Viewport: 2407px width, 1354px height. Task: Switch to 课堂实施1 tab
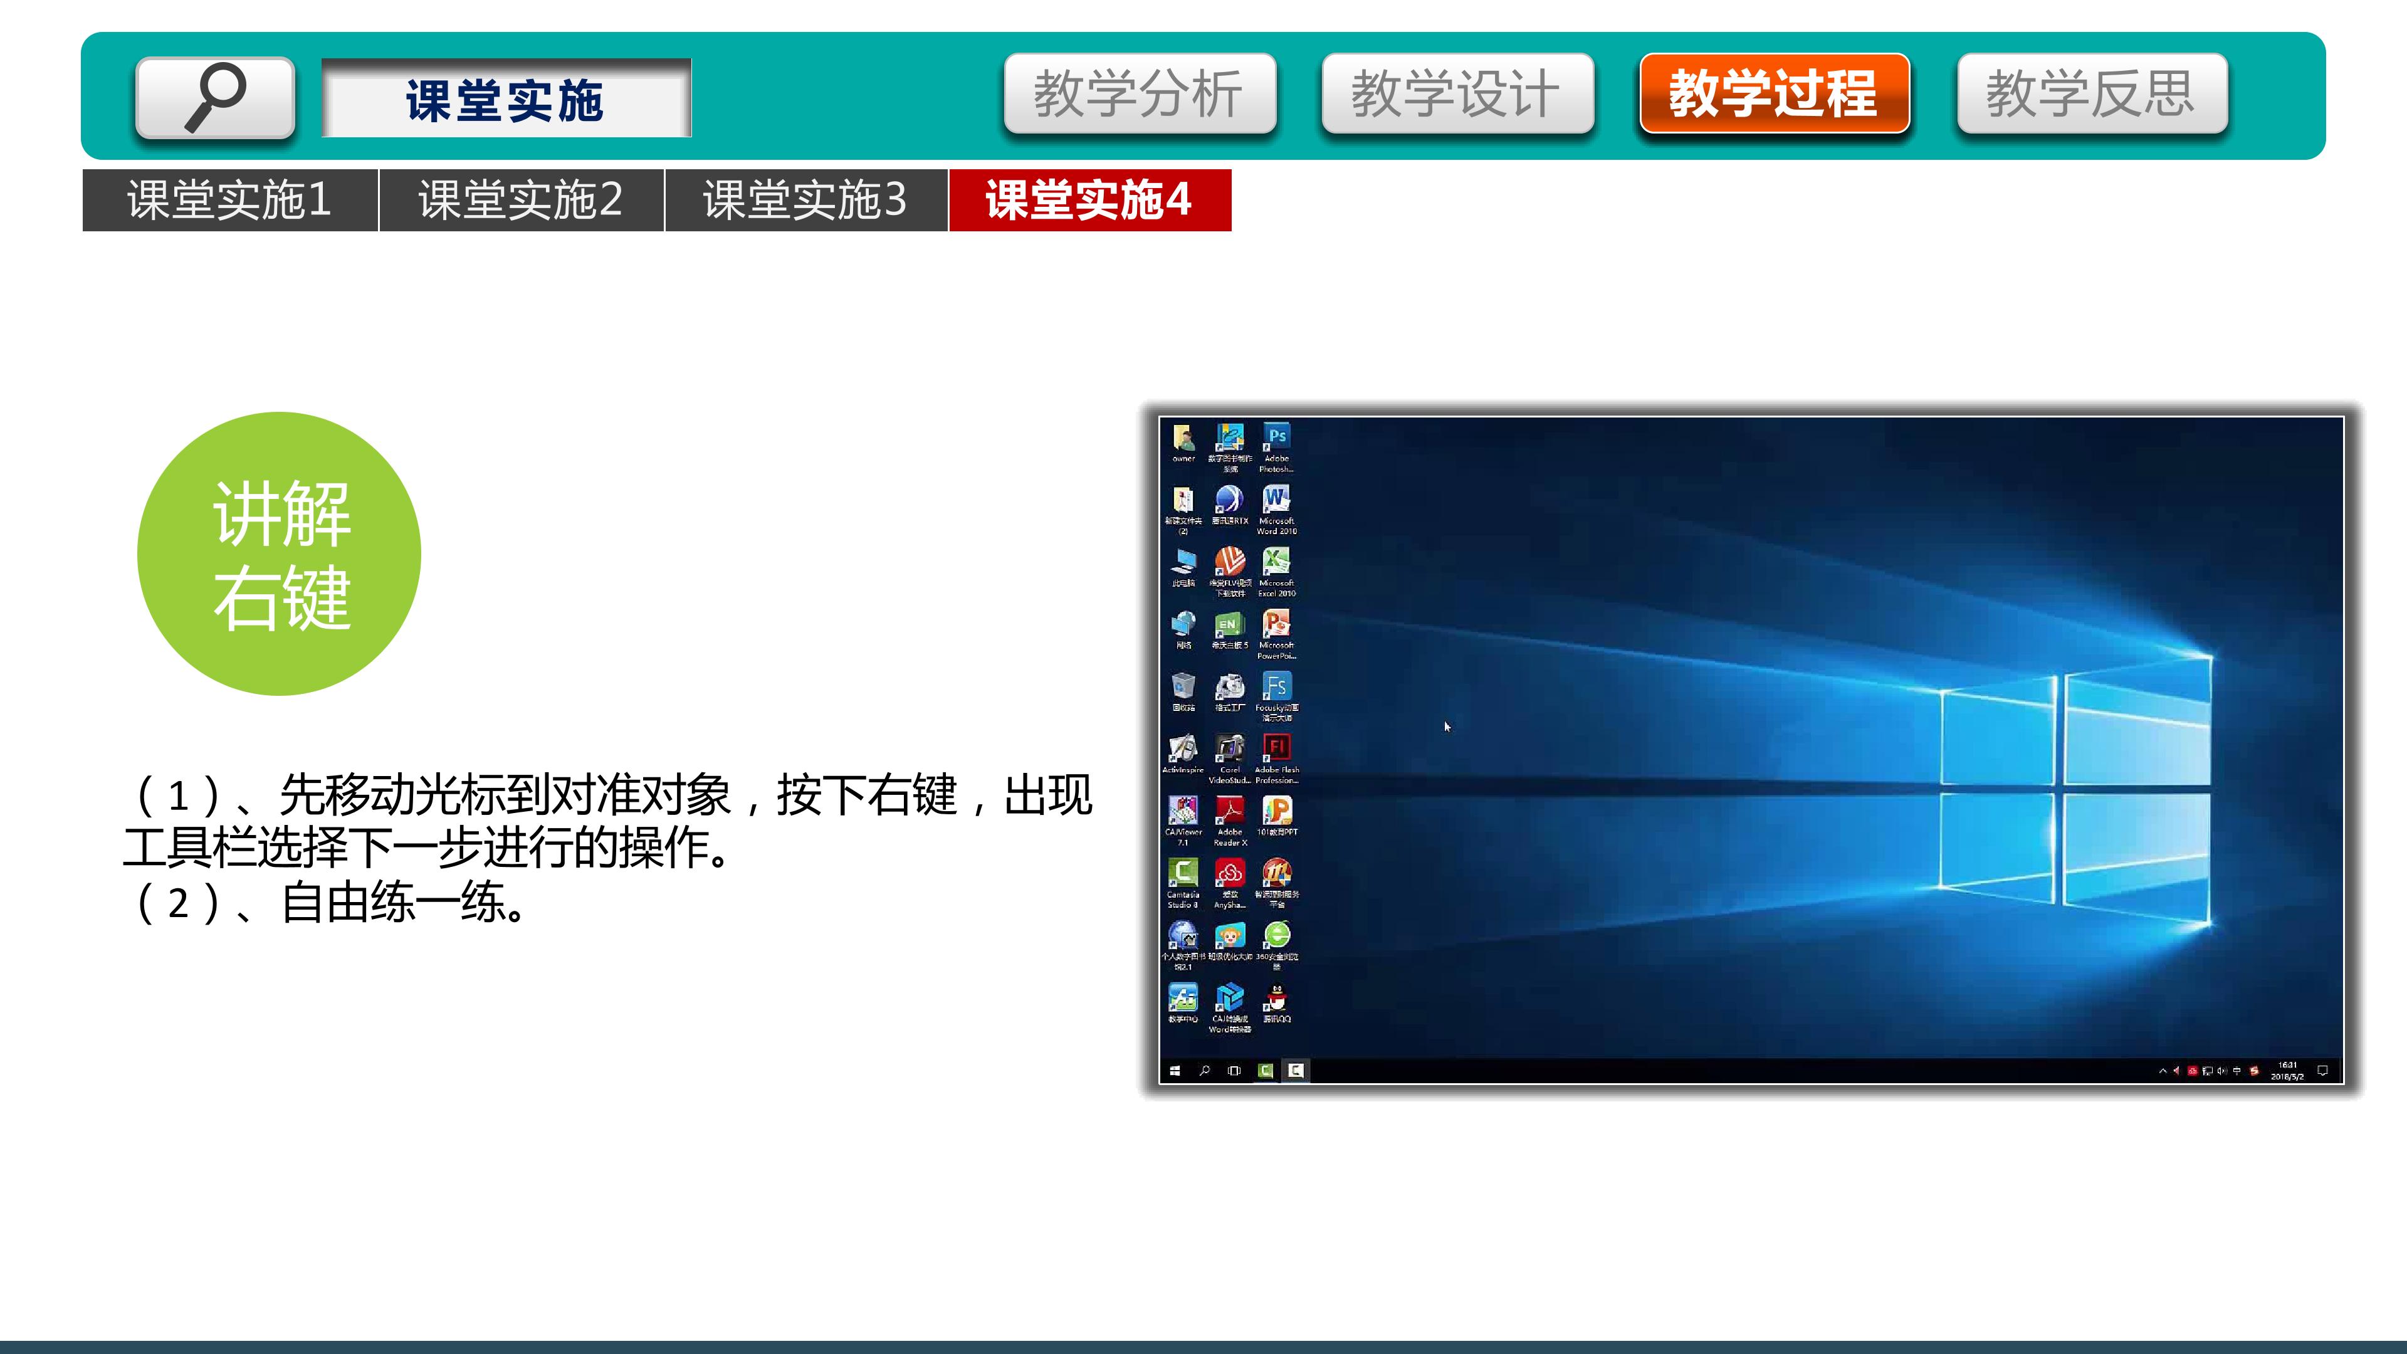[x=230, y=200]
